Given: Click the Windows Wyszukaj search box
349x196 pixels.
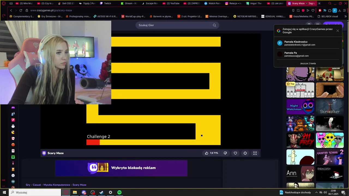Looking at the screenshot, I should (35, 192).
